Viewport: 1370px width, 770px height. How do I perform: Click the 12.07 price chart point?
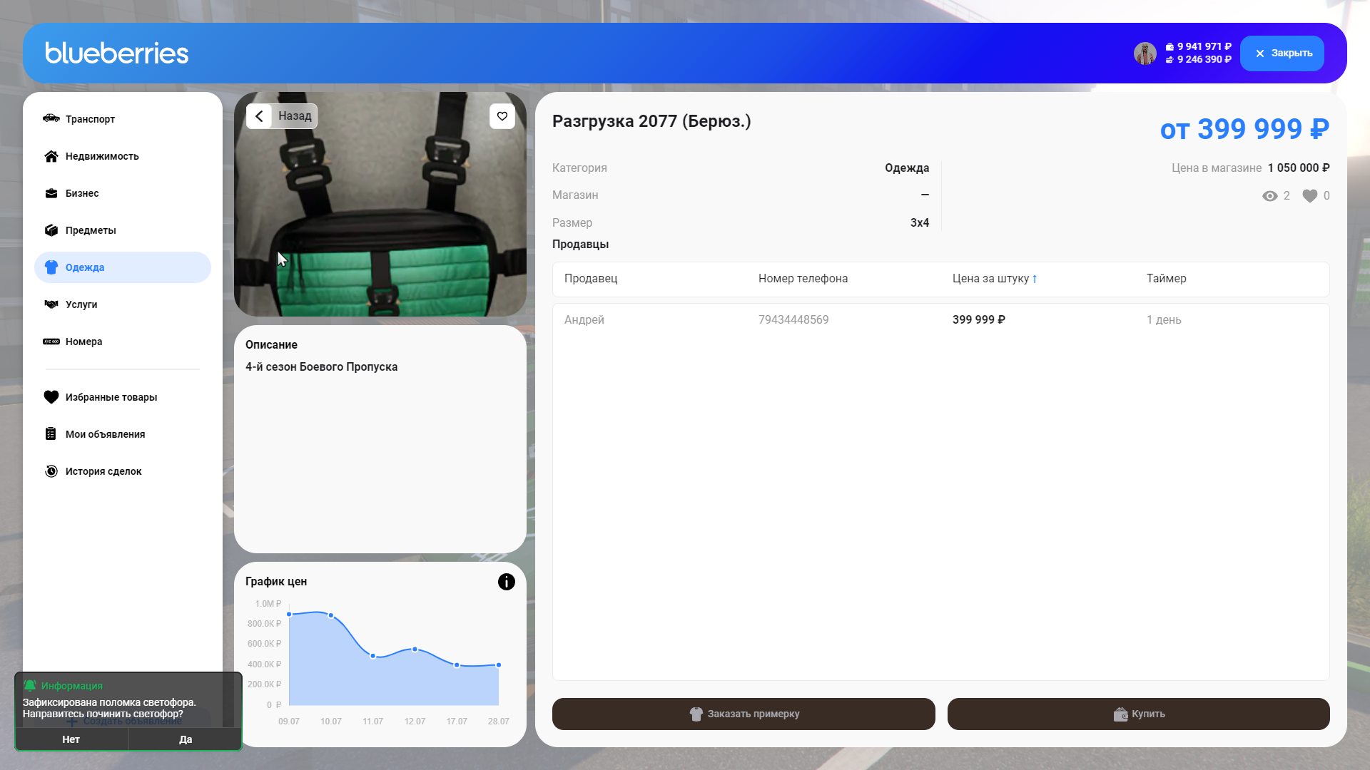click(415, 650)
